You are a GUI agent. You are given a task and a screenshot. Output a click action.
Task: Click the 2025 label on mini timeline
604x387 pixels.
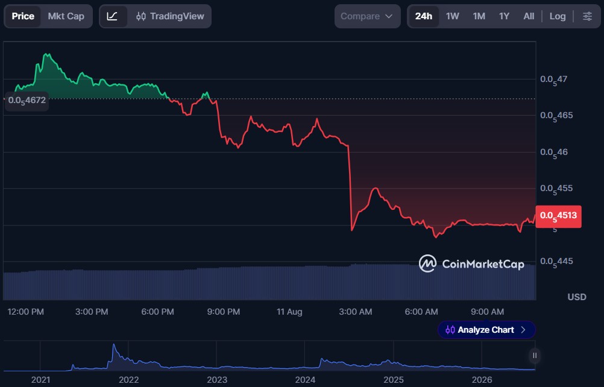tap(393, 380)
